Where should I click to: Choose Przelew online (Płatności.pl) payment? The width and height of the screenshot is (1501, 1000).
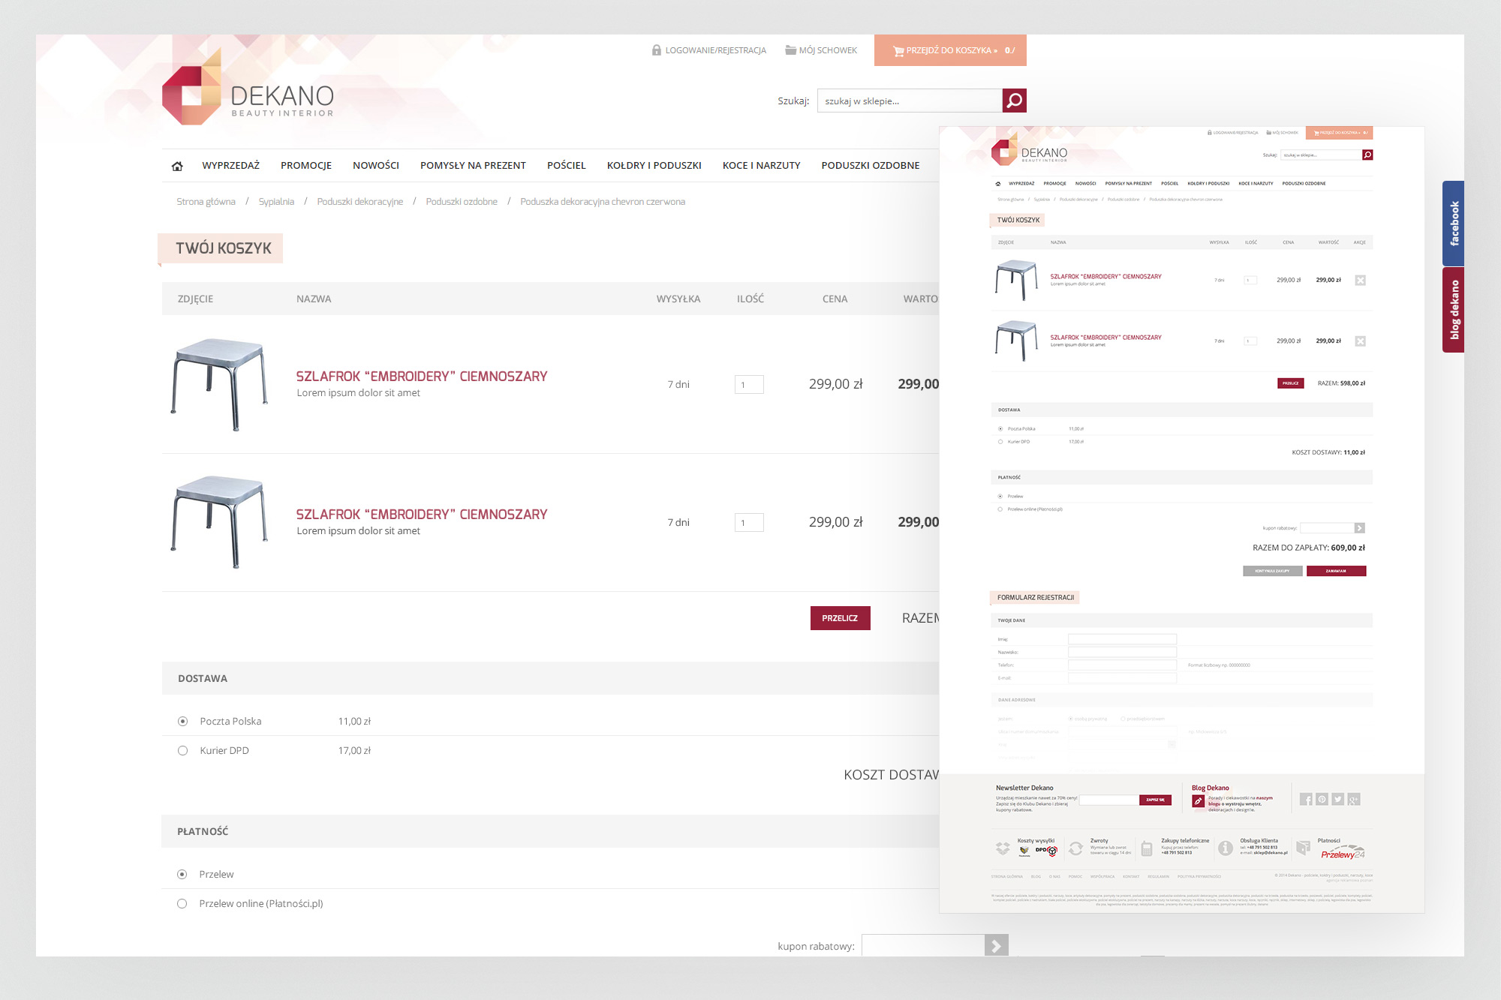(182, 903)
